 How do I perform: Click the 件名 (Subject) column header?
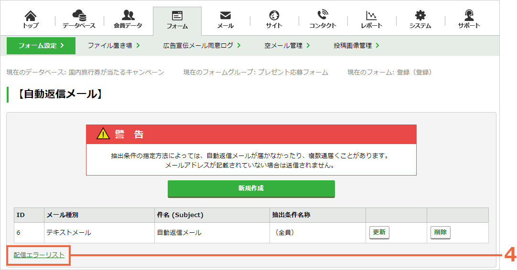point(212,215)
